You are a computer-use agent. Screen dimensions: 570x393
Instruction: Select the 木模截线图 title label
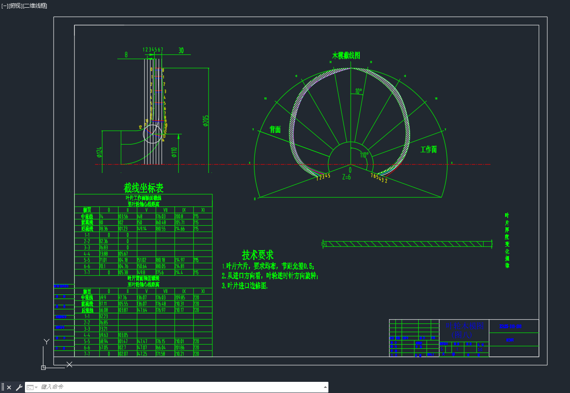pyautogui.click(x=346, y=55)
